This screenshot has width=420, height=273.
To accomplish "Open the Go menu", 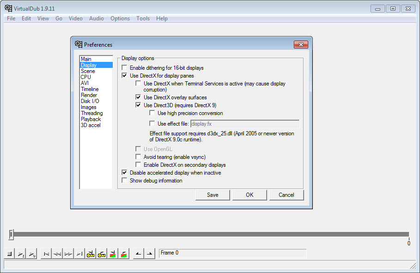I will tap(59, 18).
